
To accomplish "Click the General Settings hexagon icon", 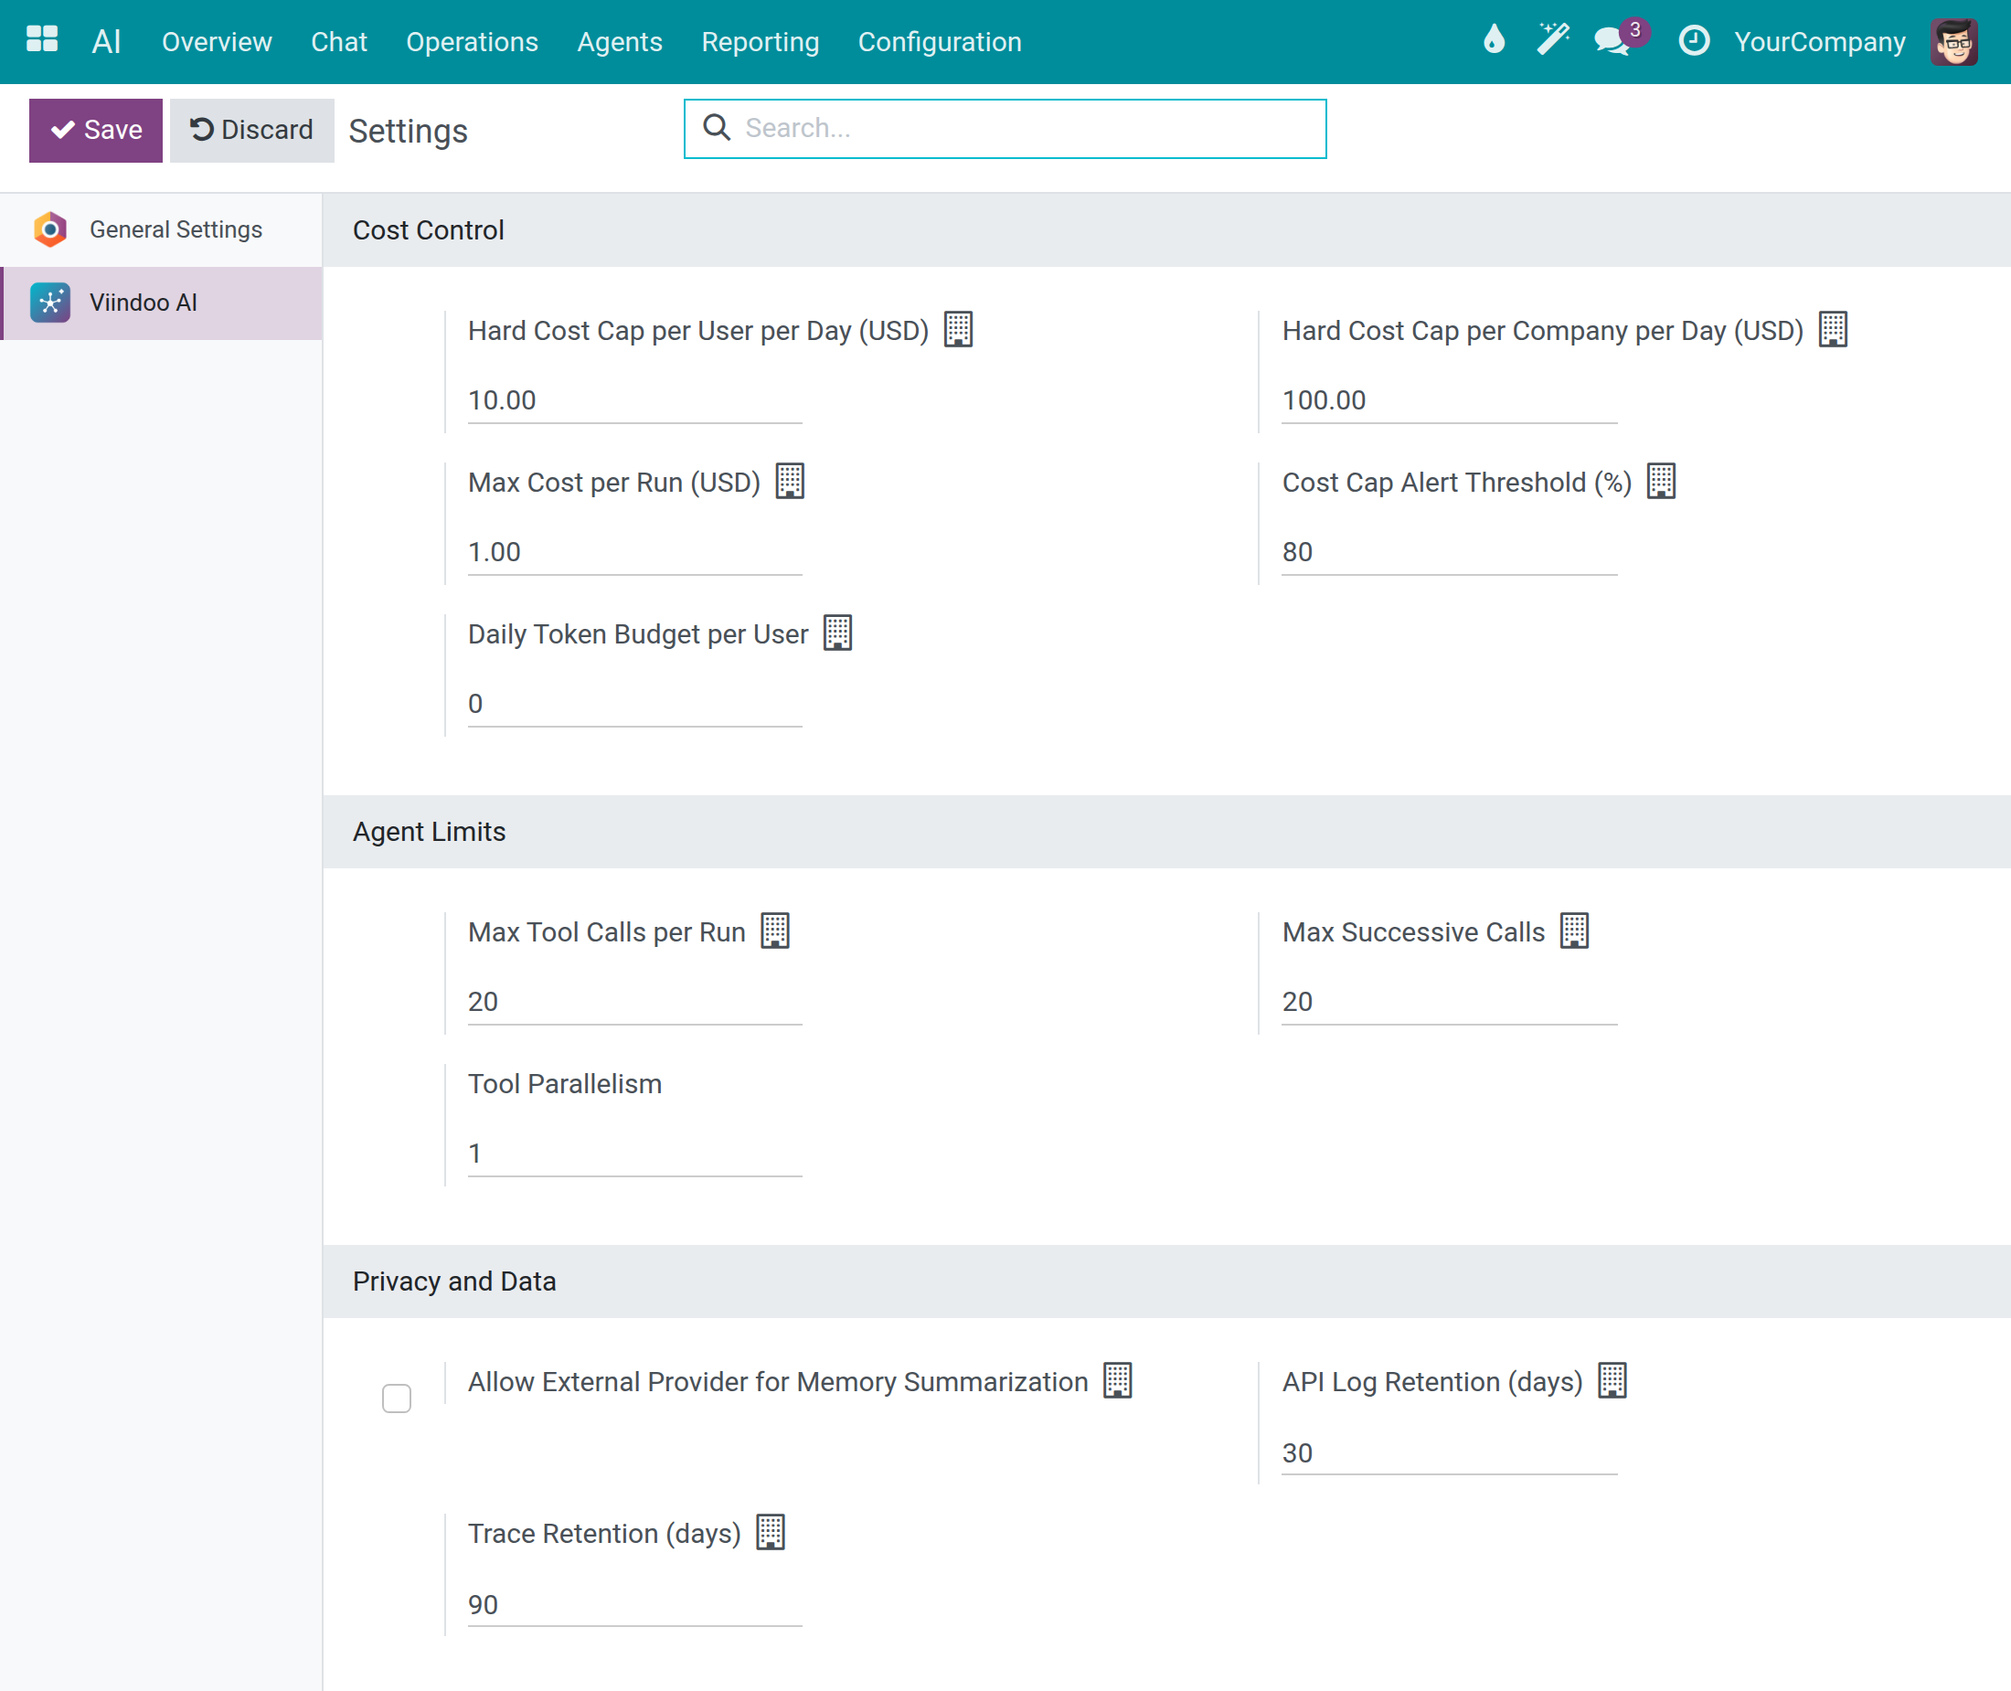I will click(50, 229).
